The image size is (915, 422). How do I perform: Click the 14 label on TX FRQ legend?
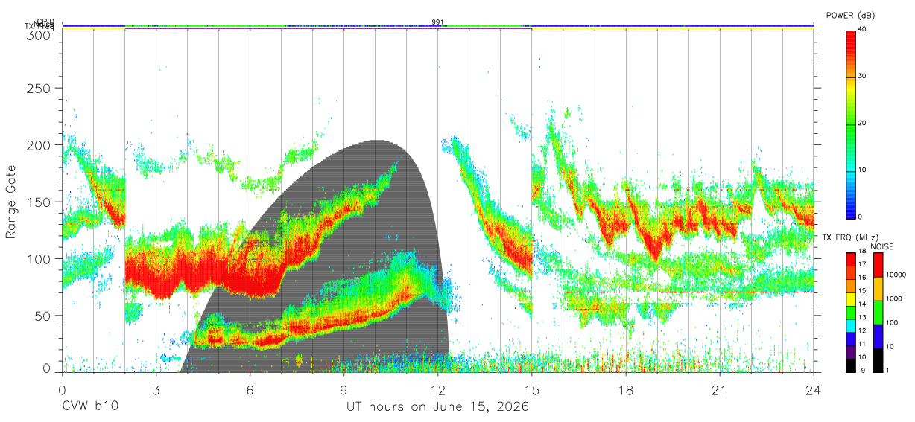pyautogui.click(x=862, y=304)
